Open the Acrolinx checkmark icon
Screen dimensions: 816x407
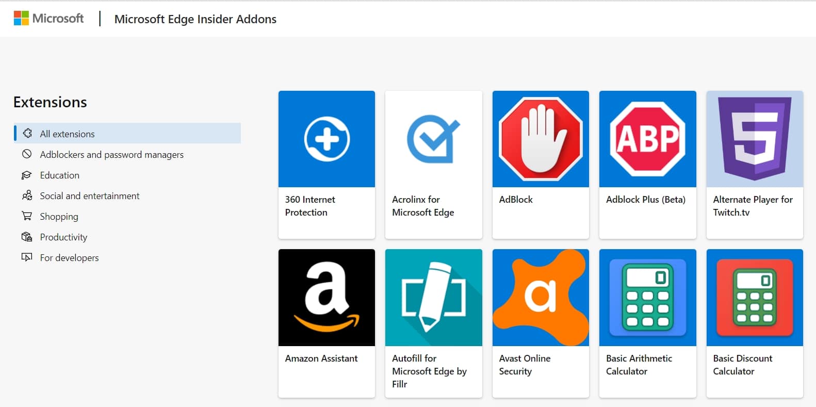point(433,139)
